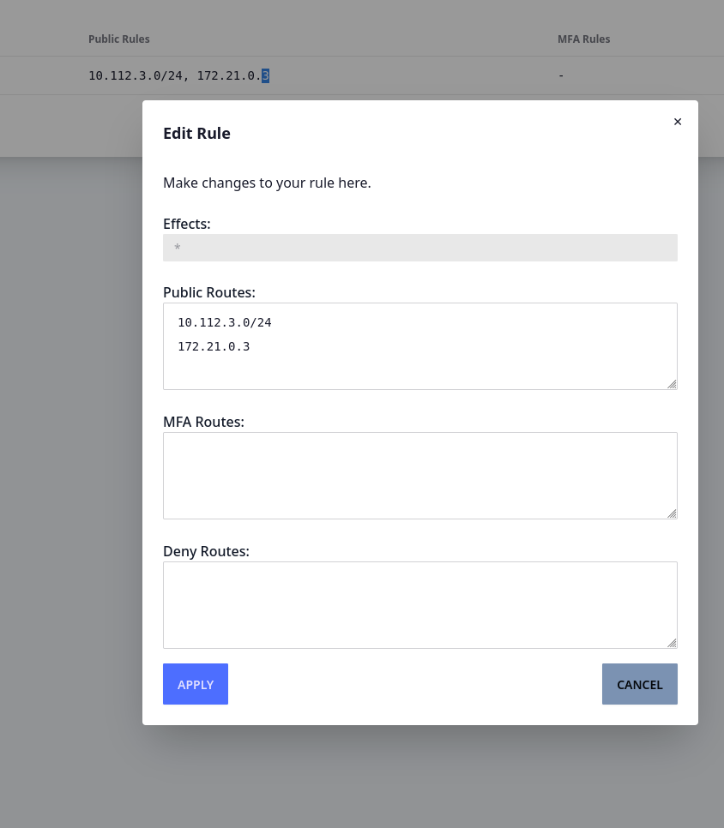Click the "MFA Routes:" label
Viewport: 724px width, 828px height.
[x=203, y=422]
